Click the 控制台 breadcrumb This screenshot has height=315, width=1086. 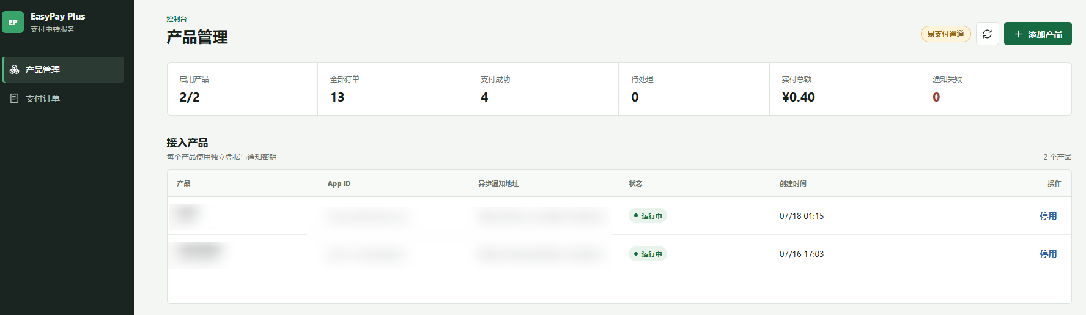click(177, 19)
